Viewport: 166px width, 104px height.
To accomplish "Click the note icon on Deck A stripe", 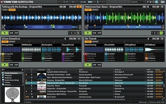I will [x=80, y=27].
